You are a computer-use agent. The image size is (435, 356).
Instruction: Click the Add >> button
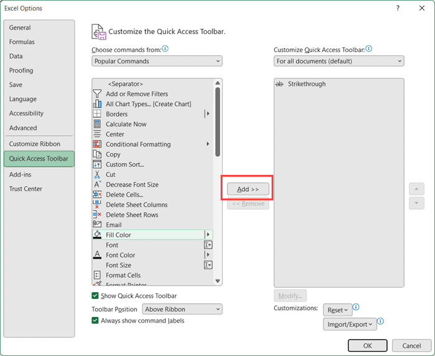[x=248, y=189]
